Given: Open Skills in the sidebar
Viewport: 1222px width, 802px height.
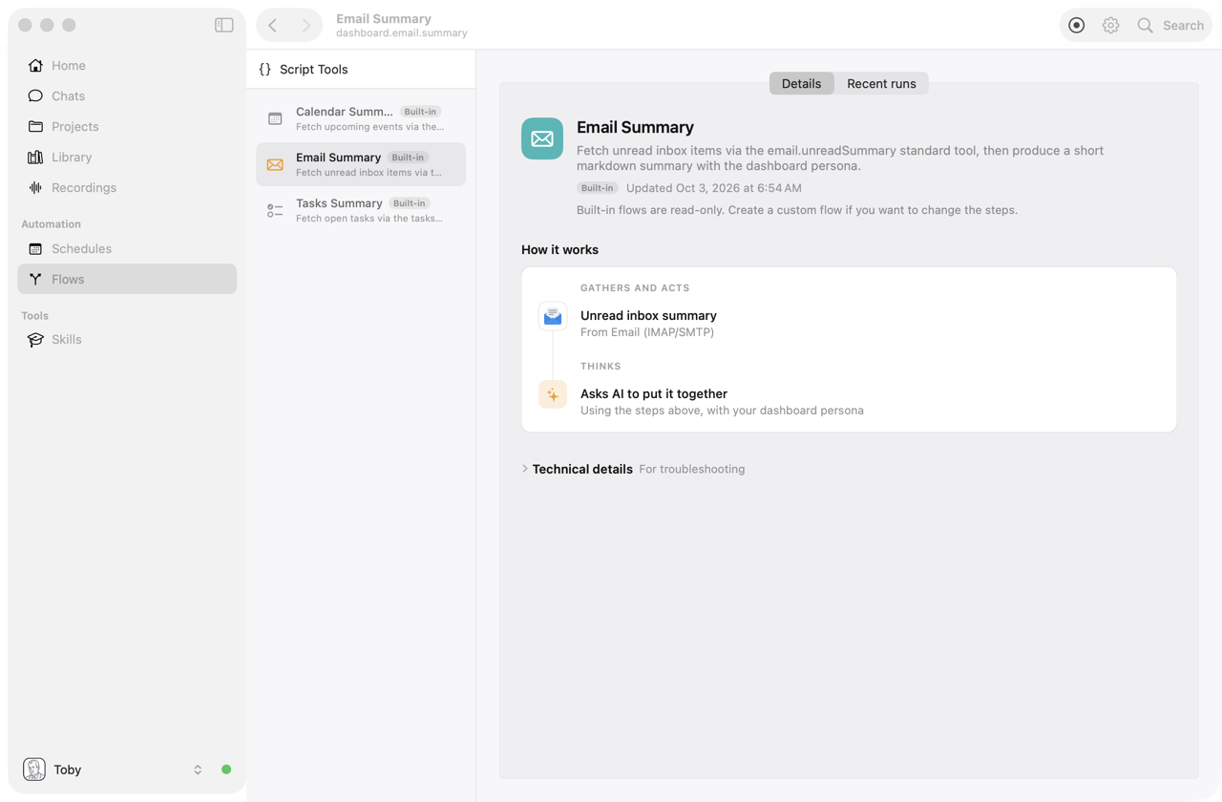Looking at the screenshot, I should [127, 340].
